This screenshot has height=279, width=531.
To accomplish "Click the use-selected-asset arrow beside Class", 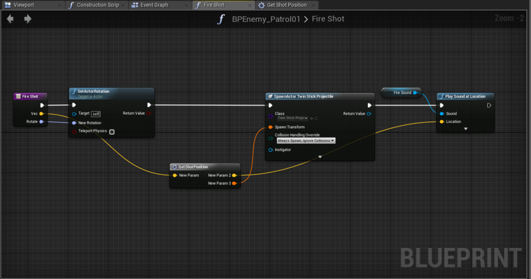I will tap(312, 119).
